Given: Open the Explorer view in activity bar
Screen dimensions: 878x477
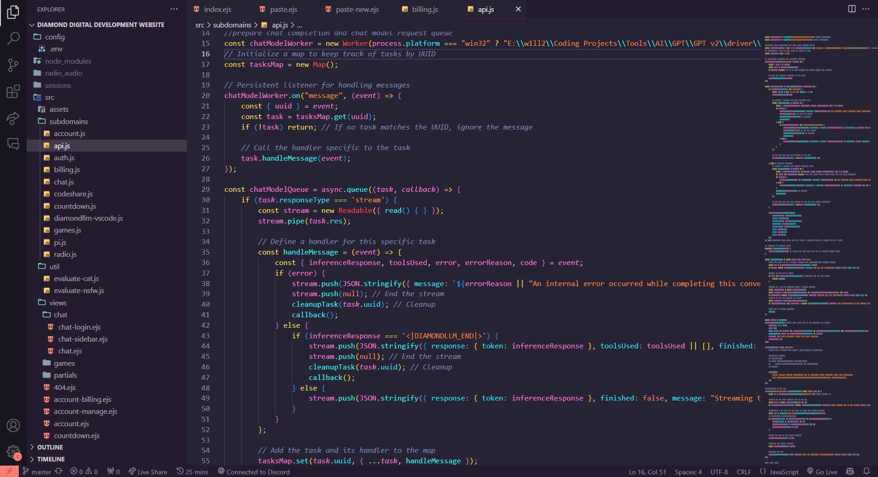Looking at the screenshot, I should pyautogui.click(x=13, y=12).
